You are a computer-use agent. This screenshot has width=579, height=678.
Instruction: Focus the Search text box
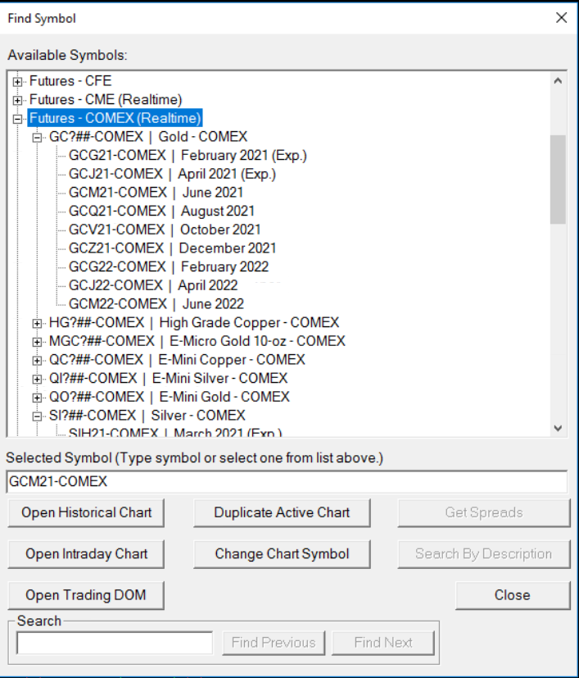click(x=115, y=643)
